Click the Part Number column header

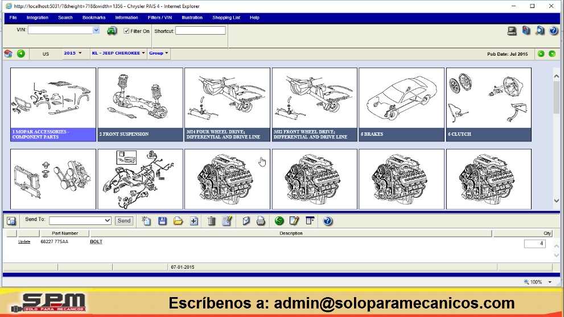coord(65,233)
